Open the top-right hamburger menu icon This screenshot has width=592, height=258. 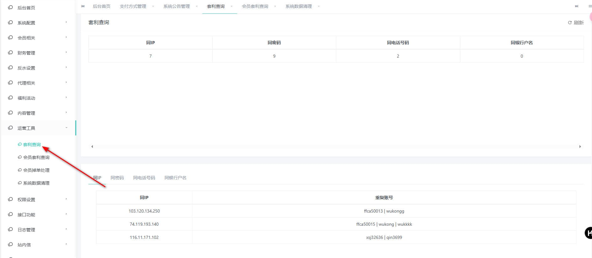tap(590, 6)
